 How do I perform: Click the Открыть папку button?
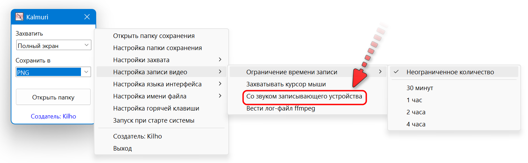[53, 97]
